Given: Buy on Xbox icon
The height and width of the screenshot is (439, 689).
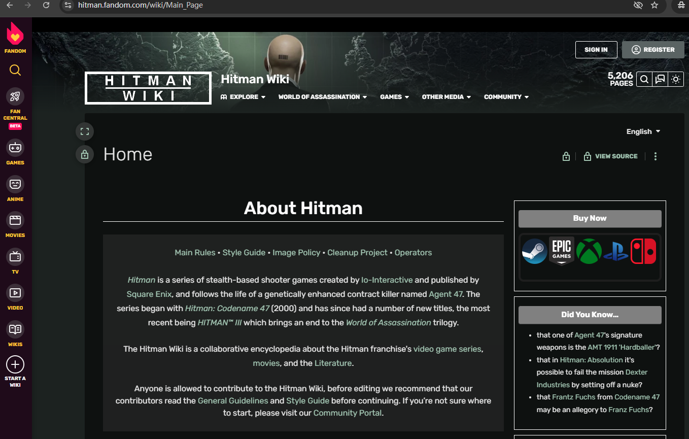Looking at the screenshot, I should [x=589, y=251].
